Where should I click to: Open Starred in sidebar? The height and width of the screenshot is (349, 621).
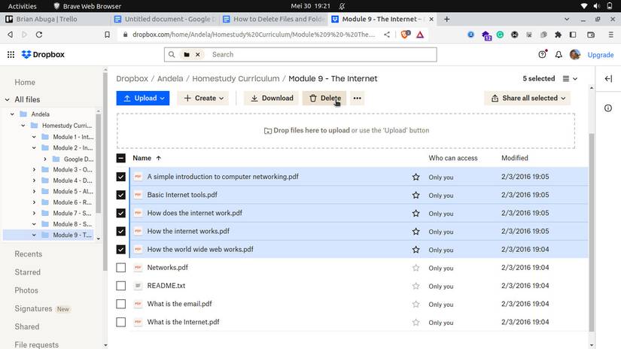pos(27,272)
